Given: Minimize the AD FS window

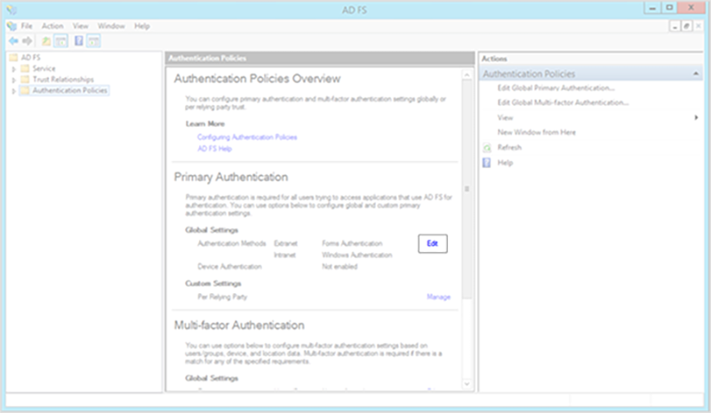Looking at the screenshot, I should [x=652, y=8].
